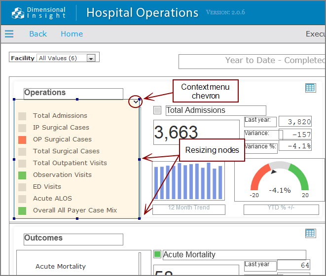Viewport: 326px width, 276px height.
Task: Click the Dimensional Insight logo
Action: [38, 13]
